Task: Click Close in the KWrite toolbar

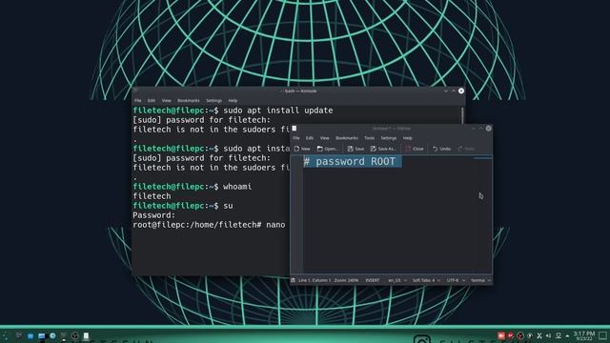Action: pos(415,149)
